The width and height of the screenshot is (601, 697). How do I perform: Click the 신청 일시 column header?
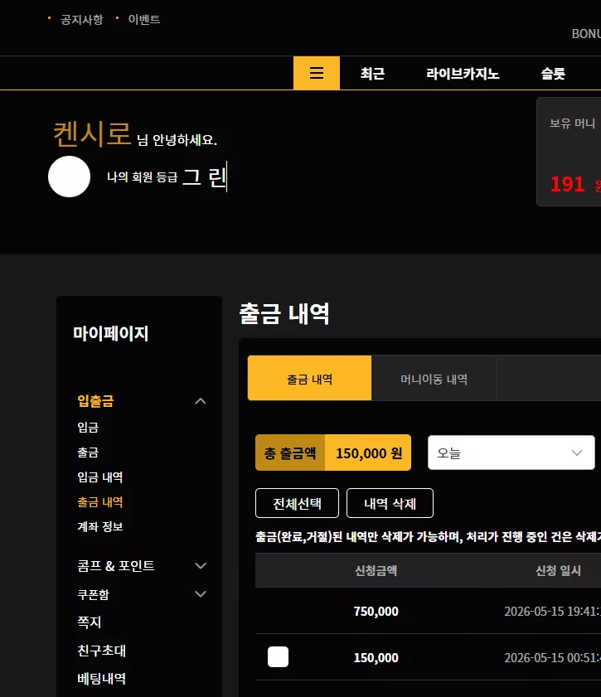pyautogui.click(x=559, y=570)
